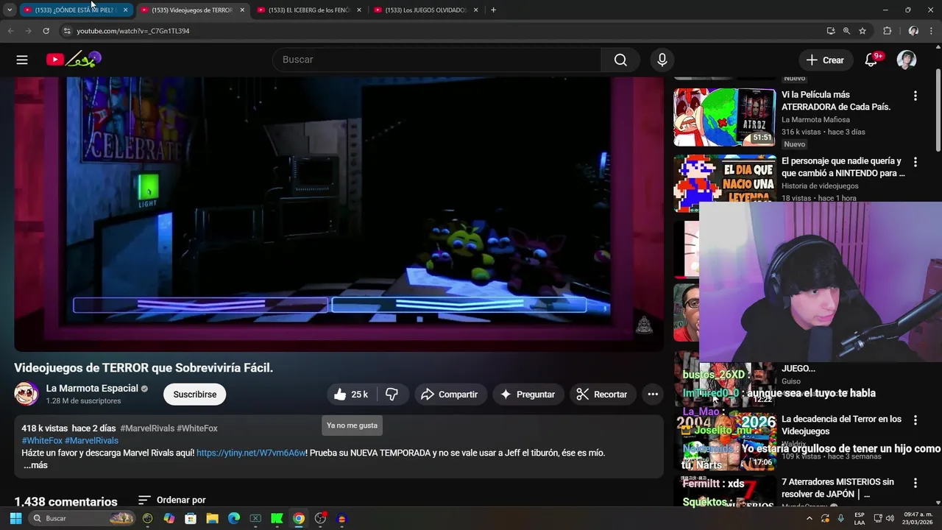Open a new browser tab

click(493, 10)
